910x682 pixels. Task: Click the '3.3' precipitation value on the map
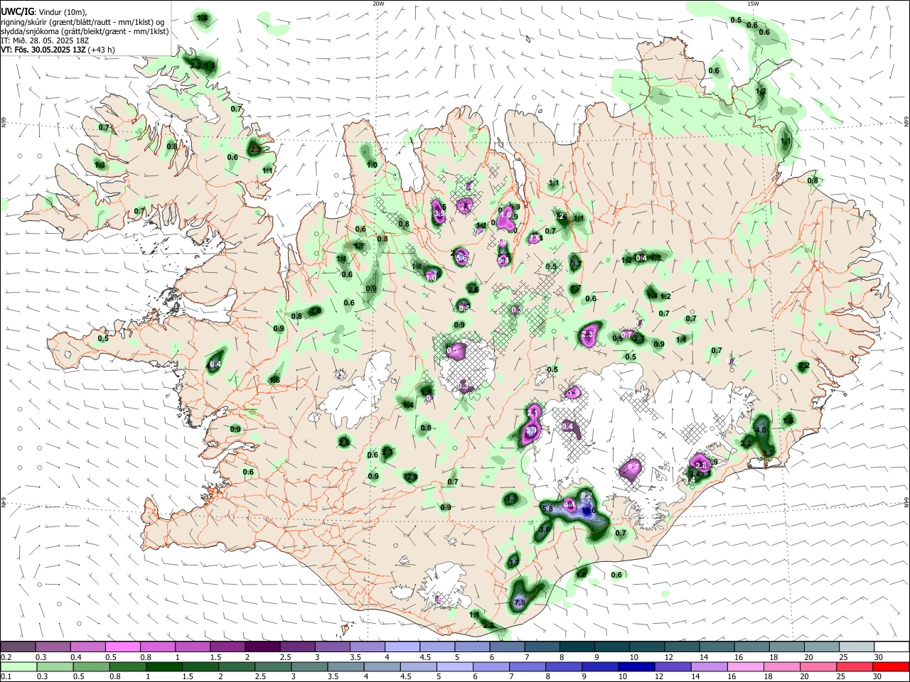(510, 499)
